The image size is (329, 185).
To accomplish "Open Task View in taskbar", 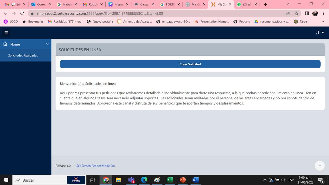I will [92, 180].
